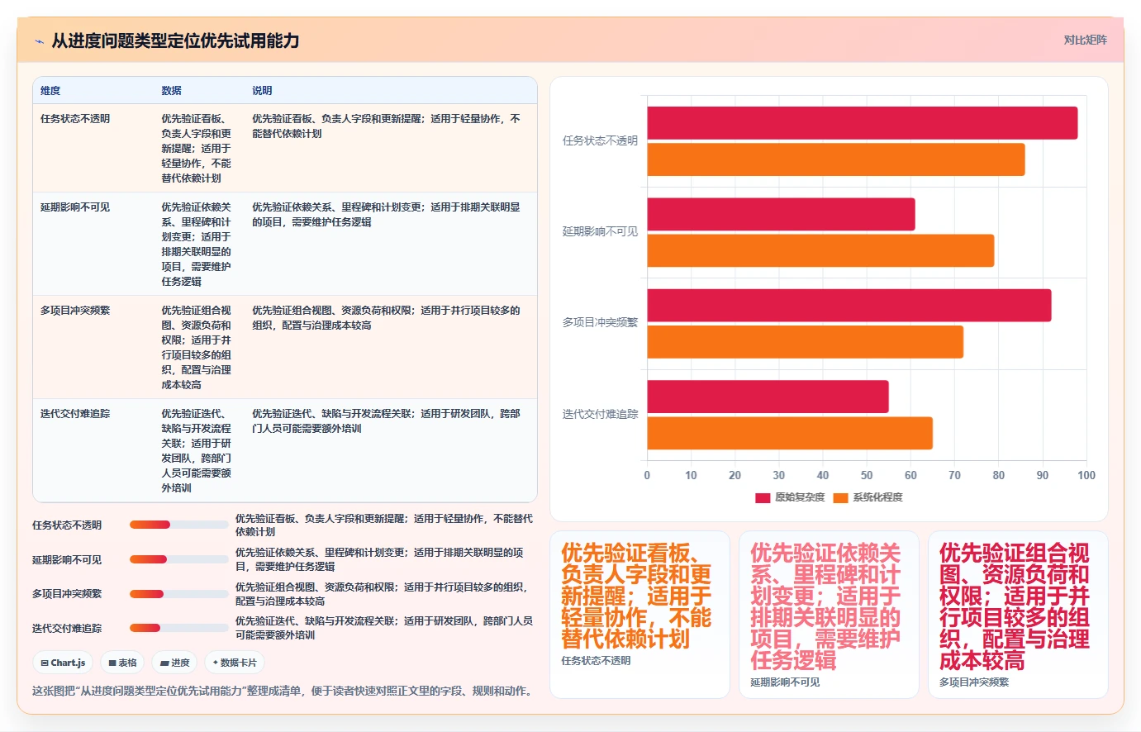This screenshot has width=1141, height=732.
Task: Click the orange bar for 多项目冲突频繁 in chart
Action: (x=805, y=342)
